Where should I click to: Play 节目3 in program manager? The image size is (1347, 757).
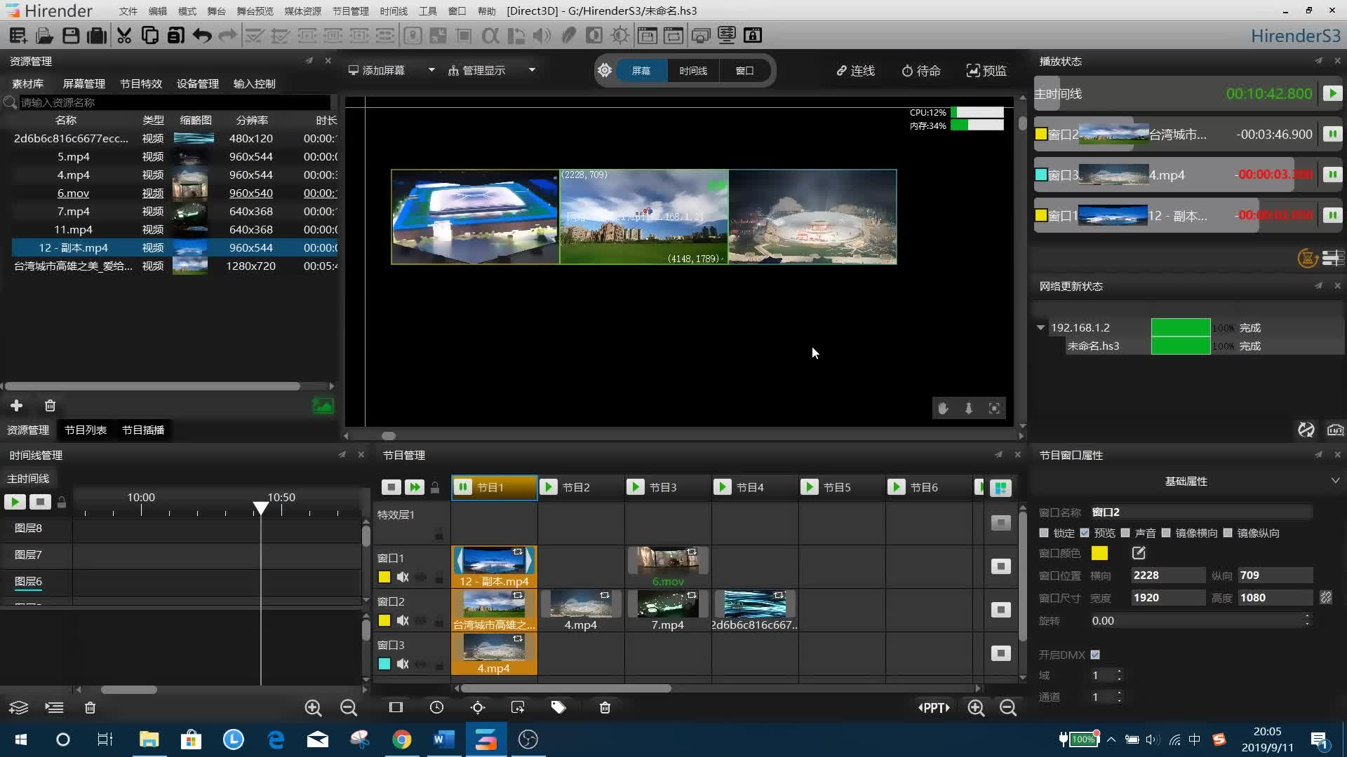coord(635,486)
